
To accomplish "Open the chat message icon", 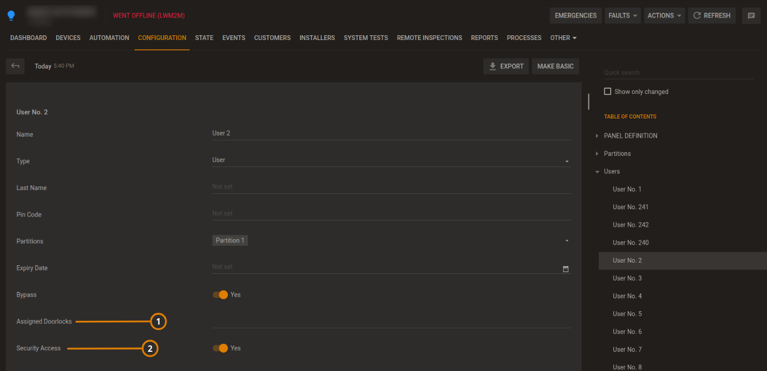I will (x=751, y=15).
